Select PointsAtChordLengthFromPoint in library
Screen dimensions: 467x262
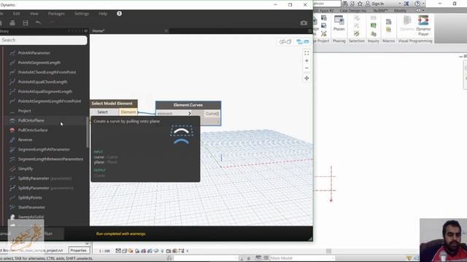click(x=47, y=72)
